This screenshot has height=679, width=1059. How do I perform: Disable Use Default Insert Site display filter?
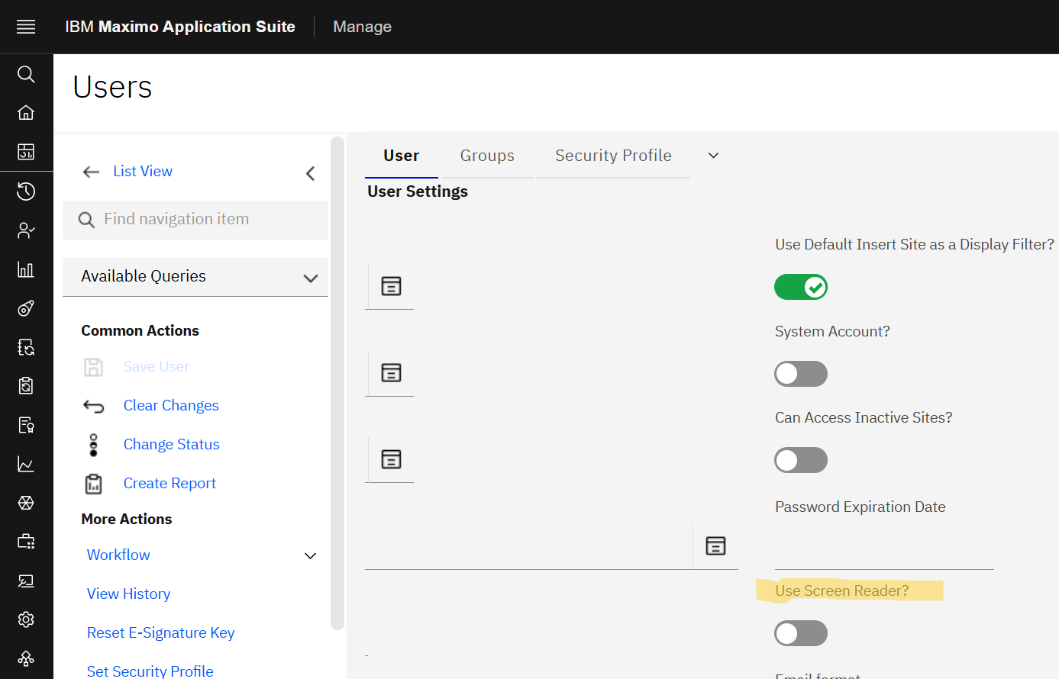801,287
